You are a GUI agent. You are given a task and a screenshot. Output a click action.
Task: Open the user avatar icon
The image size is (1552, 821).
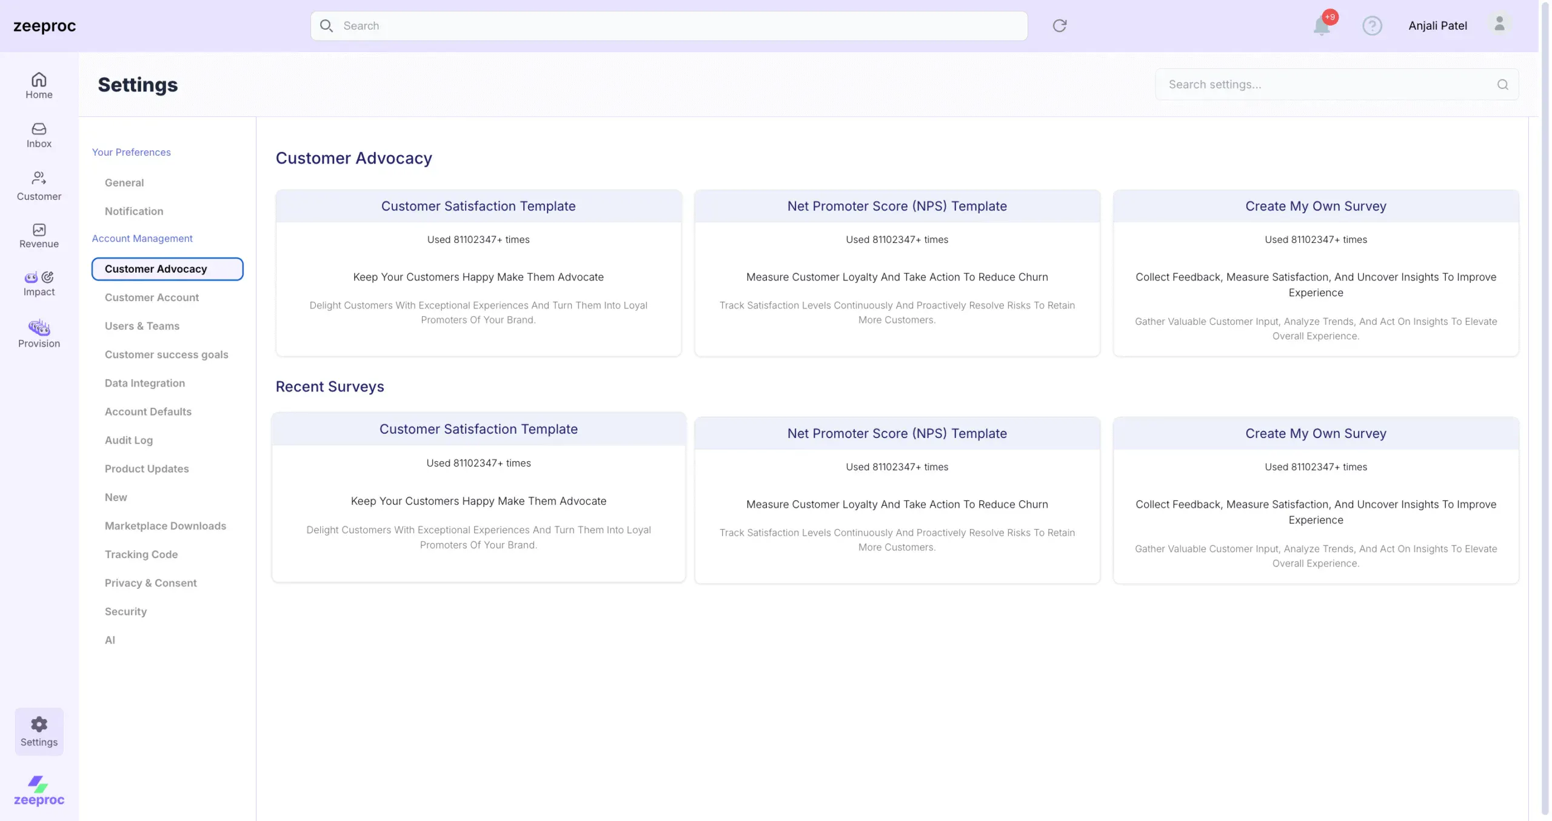point(1499,25)
